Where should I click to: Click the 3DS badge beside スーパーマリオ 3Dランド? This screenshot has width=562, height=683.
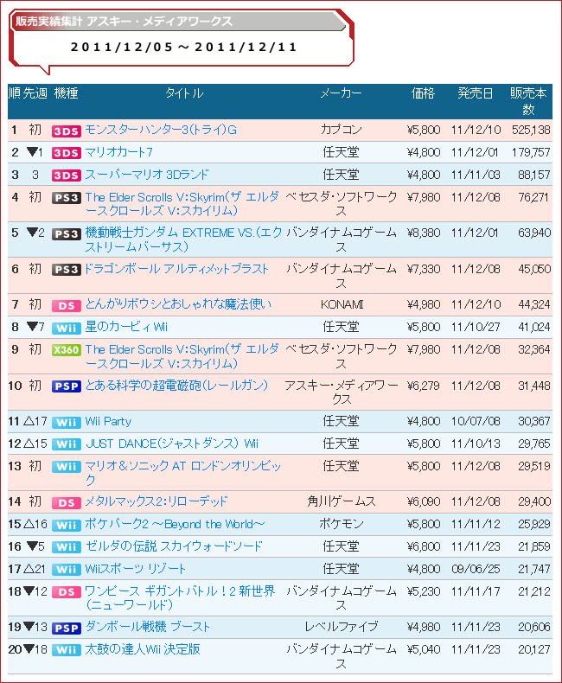tap(67, 176)
